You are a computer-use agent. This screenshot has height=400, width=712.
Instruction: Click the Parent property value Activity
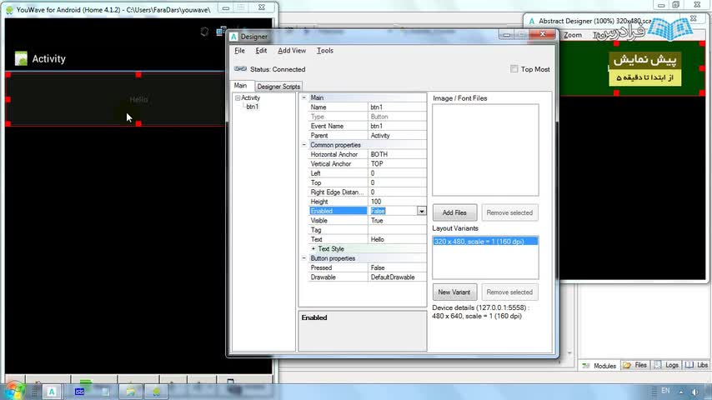397,135
